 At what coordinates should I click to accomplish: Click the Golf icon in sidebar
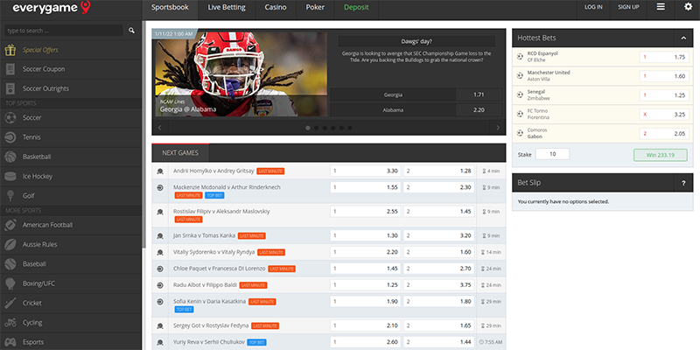click(x=10, y=195)
